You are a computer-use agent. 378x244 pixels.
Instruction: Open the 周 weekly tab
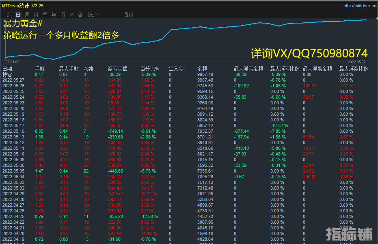coord(27,15)
